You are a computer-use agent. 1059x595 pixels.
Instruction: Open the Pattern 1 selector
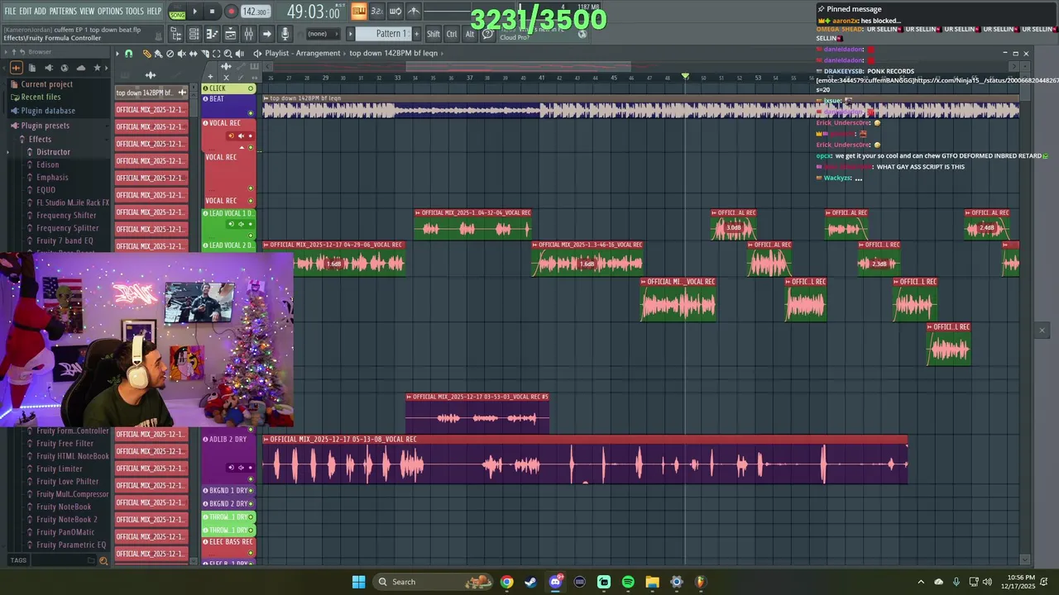[x=385, y=34]
